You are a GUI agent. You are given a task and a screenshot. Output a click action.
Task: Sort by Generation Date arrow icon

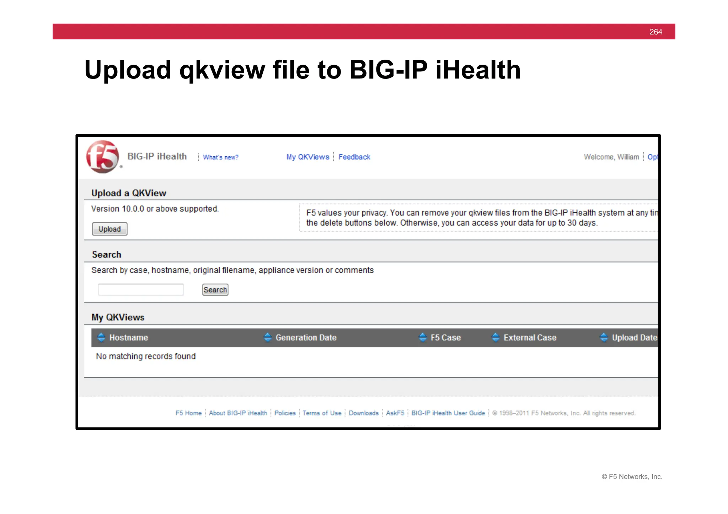(x=268, y=337)
